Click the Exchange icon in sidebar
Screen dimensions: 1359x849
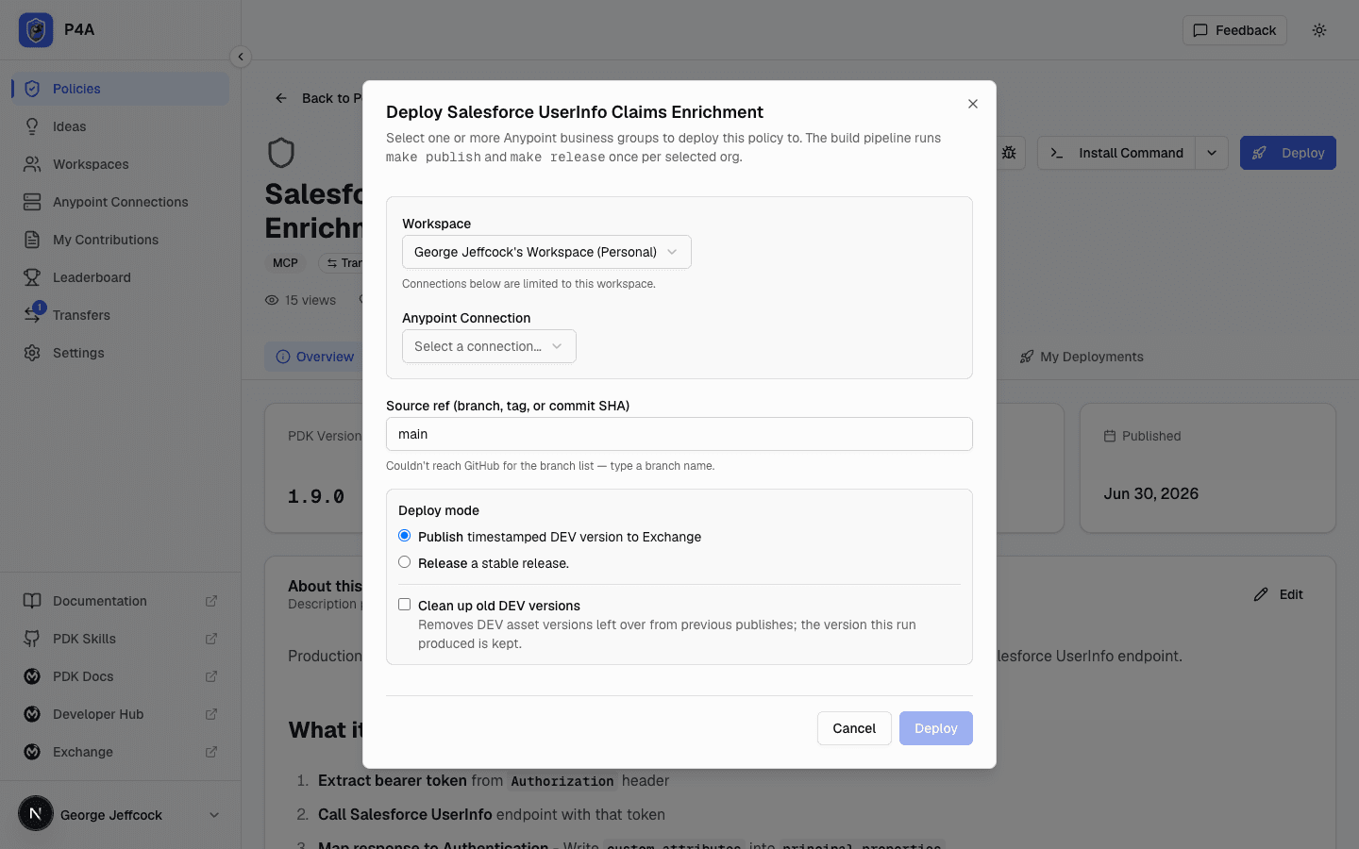click(x=32, y=752)
